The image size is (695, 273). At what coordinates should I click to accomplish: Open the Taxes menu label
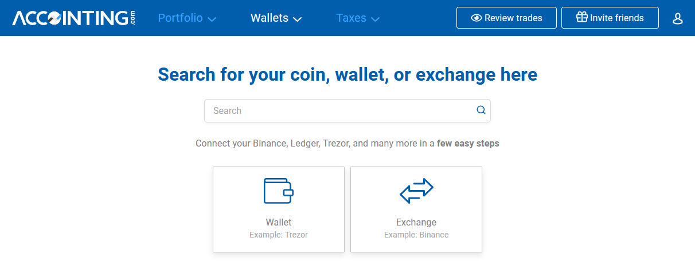point(351,18)
